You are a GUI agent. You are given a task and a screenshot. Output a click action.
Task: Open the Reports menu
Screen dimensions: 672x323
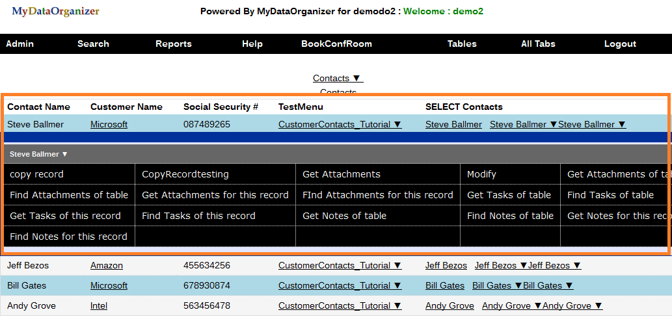[173, 44]
